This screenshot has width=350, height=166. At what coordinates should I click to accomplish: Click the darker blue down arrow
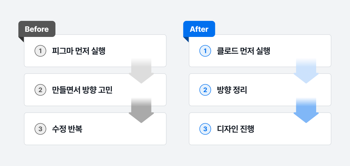point(306,111)
